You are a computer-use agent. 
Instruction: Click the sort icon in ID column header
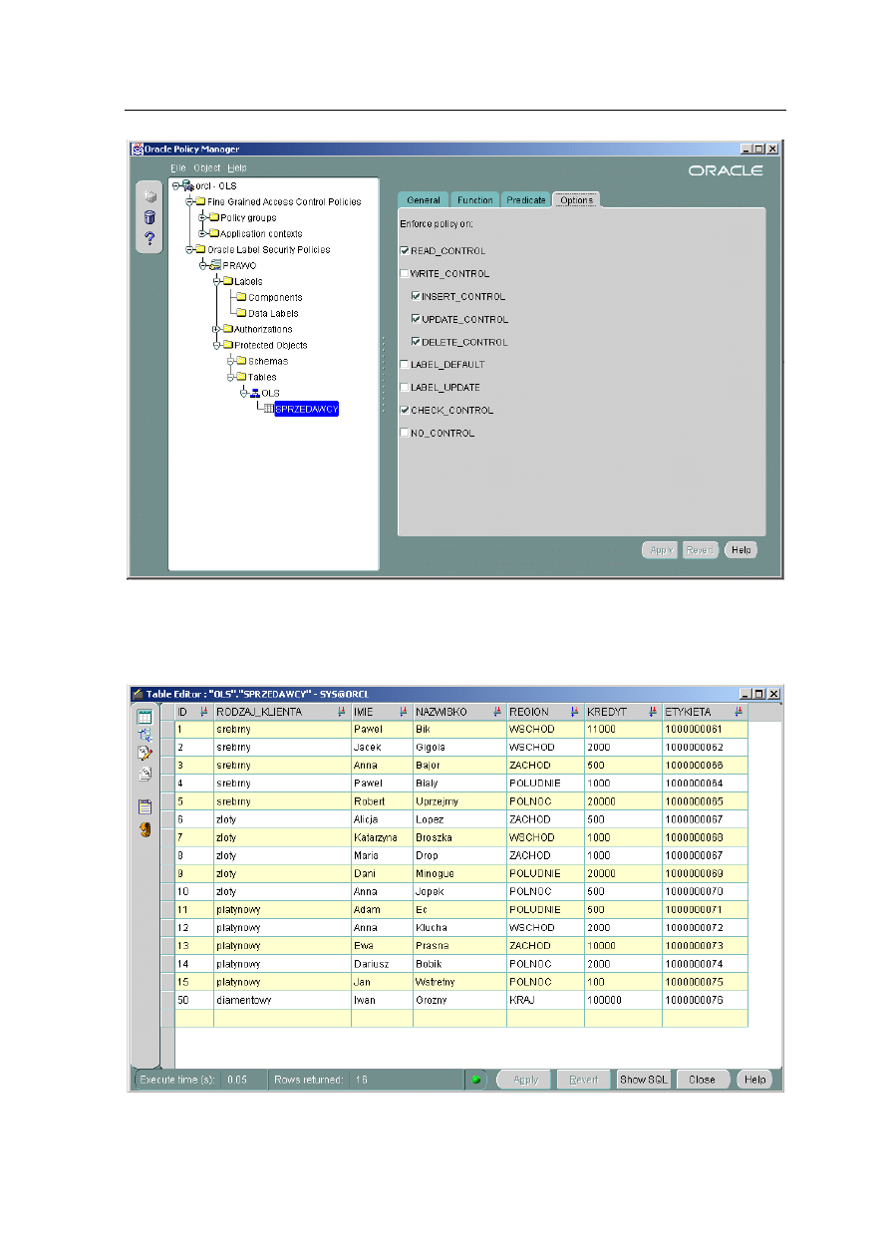click(x=204, y=712)
